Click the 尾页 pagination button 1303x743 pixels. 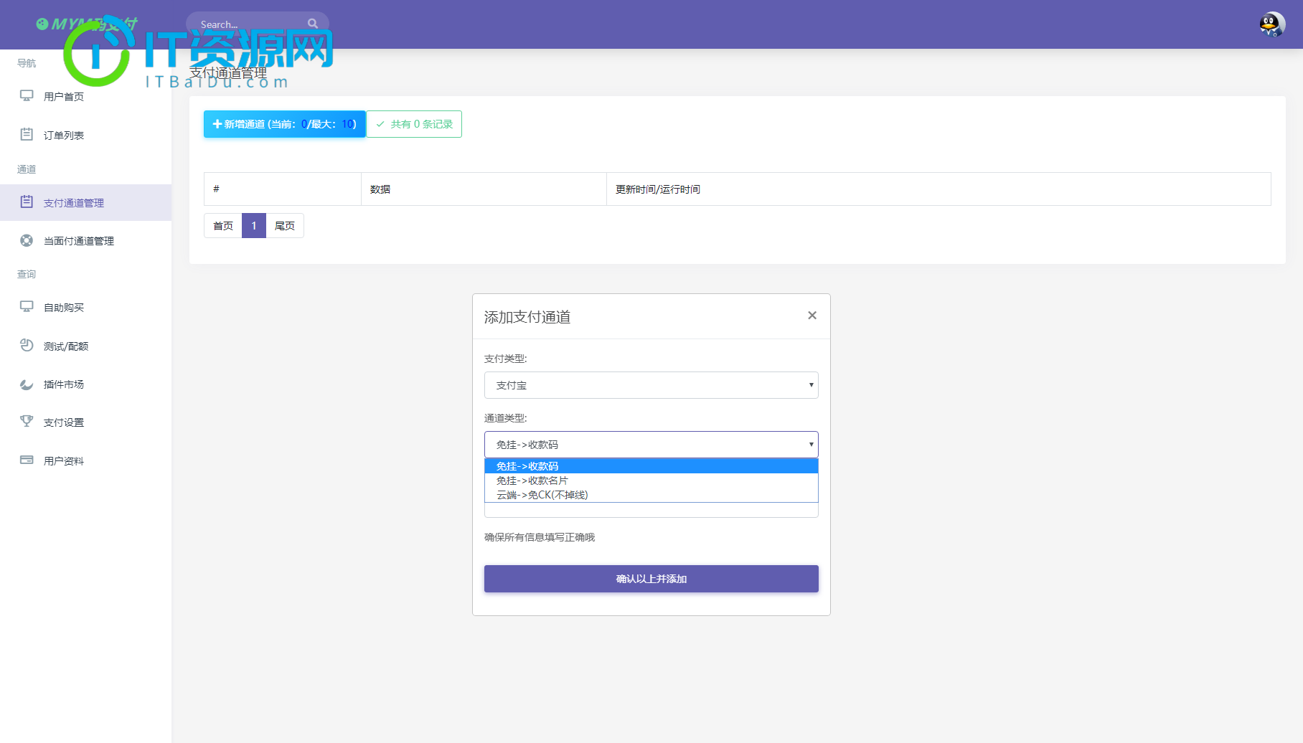point(285,225)
